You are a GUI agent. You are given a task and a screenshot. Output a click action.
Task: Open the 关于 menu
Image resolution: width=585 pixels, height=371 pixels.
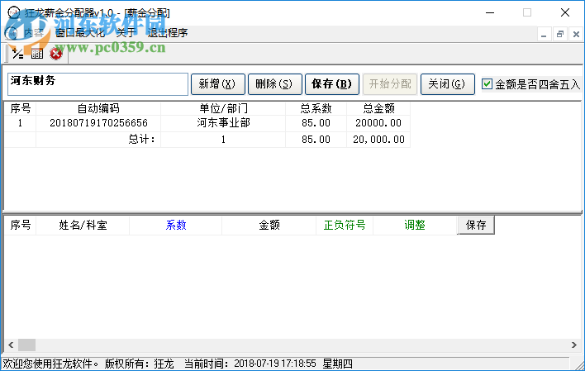(126, 33)
